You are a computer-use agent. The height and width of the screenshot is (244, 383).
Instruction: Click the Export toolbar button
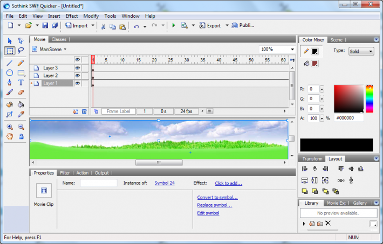210,25
